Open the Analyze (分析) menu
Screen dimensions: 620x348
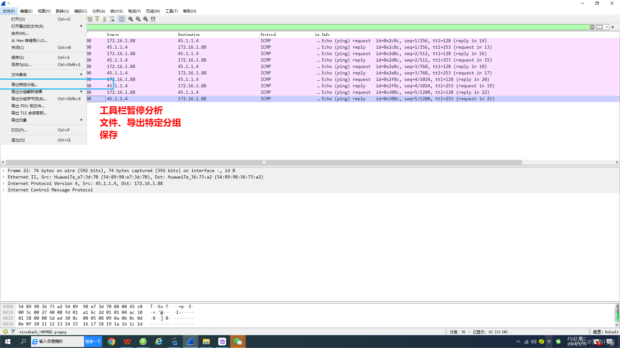[98, 11]
